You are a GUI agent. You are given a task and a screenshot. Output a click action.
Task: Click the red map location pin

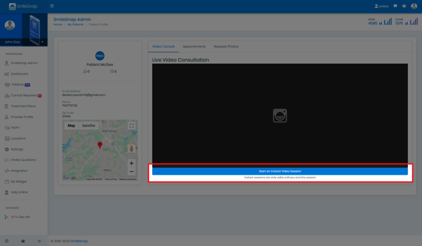point(100,145)
